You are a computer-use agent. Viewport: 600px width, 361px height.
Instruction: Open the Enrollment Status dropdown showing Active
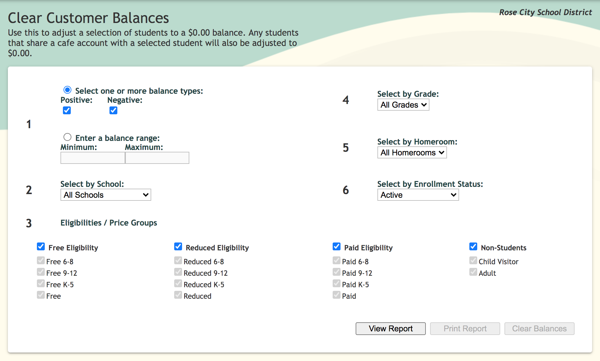(418, 195)
